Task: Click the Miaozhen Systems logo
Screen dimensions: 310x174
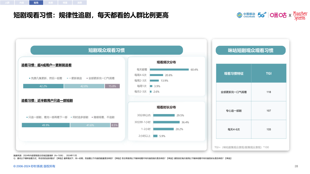Action: pos(300,16)
